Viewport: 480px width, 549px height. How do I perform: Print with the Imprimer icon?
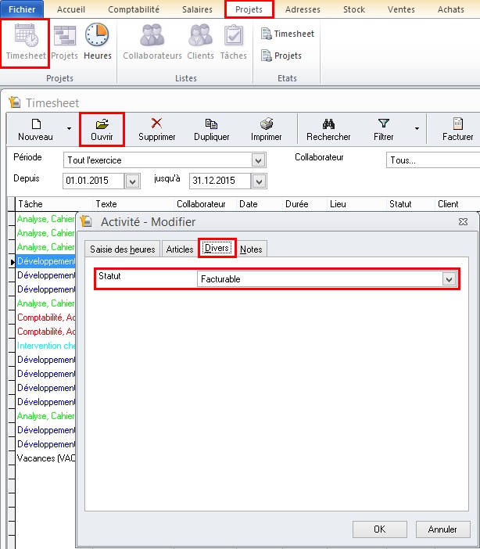(x=266, y=130)
